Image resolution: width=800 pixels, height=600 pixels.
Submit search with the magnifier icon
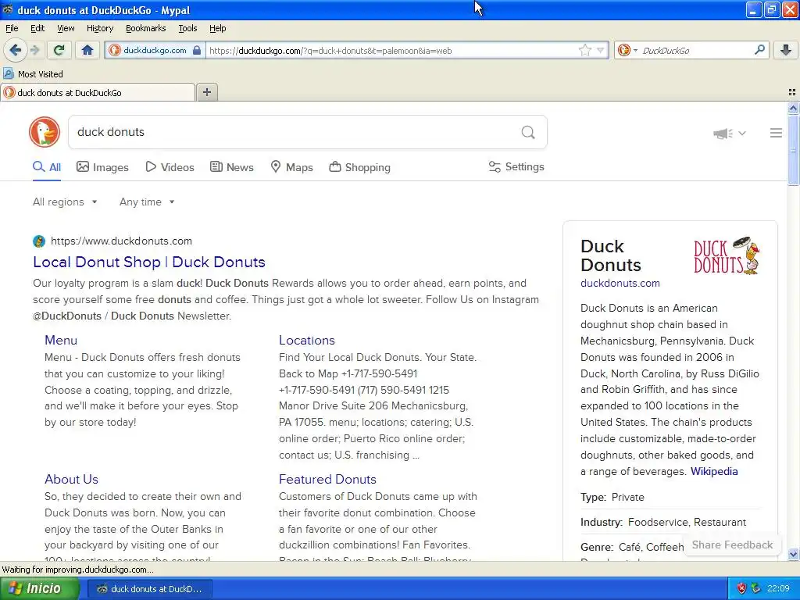coord(528,133)
